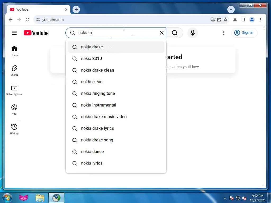Open Chrome Labs flask icon

(x=235, y=20)
